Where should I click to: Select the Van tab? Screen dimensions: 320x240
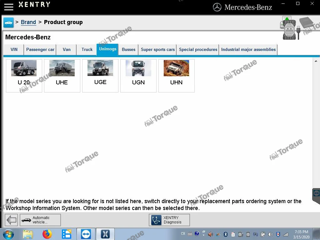pos(67,50)
